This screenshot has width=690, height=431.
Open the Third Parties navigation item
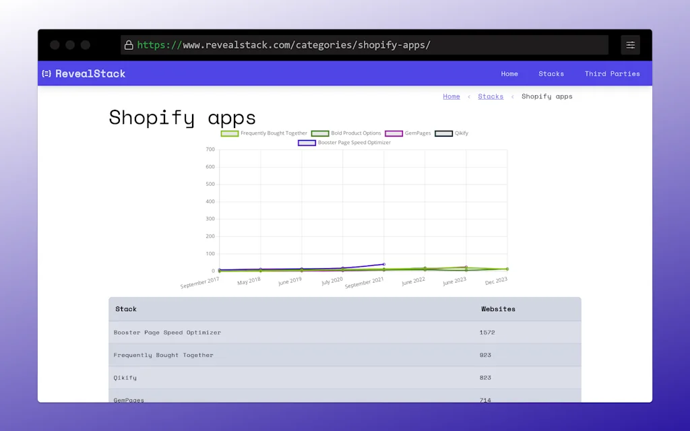612,73
